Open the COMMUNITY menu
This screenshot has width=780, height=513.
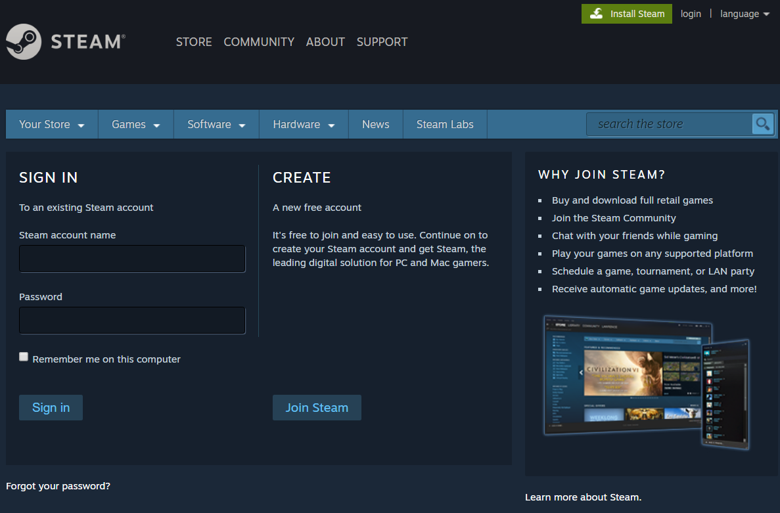pos(259,42)
